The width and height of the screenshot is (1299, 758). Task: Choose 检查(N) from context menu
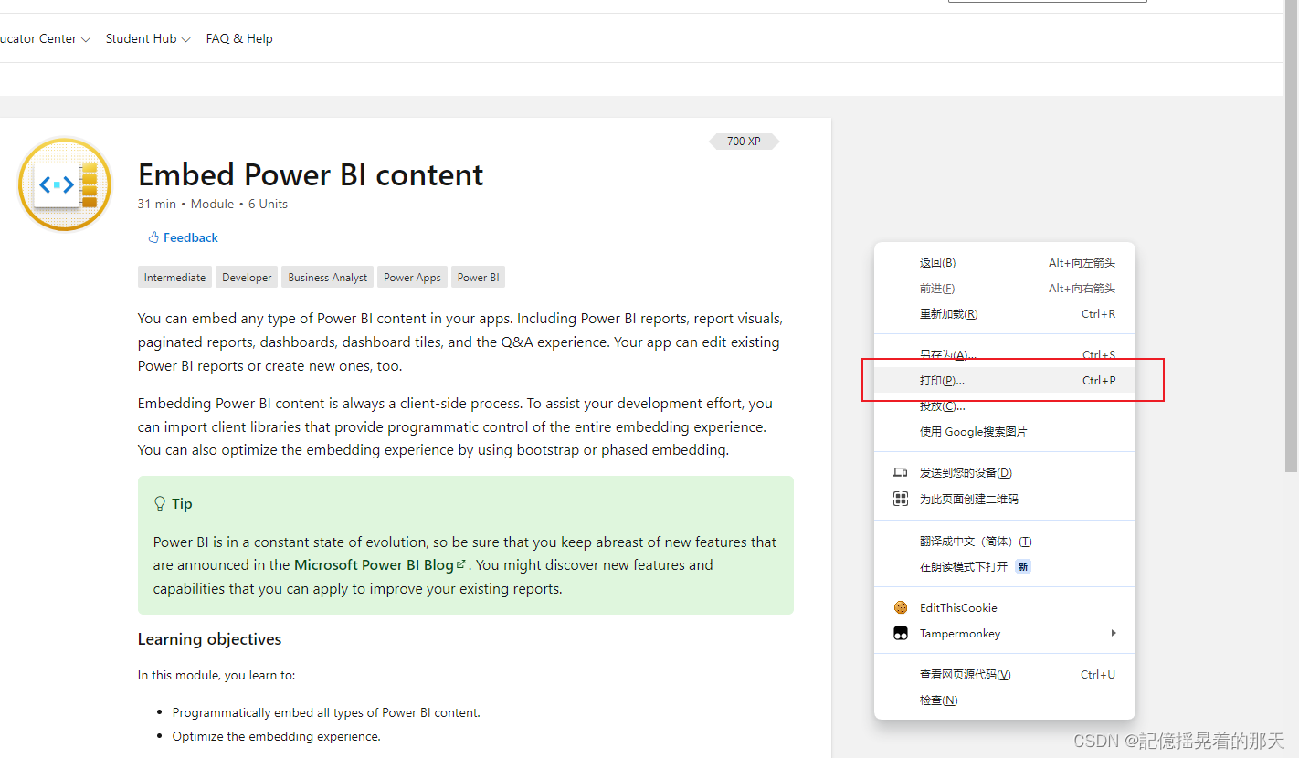click(1005, 700)
